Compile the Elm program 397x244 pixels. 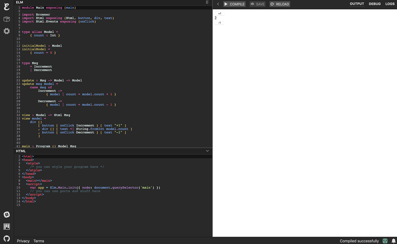tap(235, 4)
